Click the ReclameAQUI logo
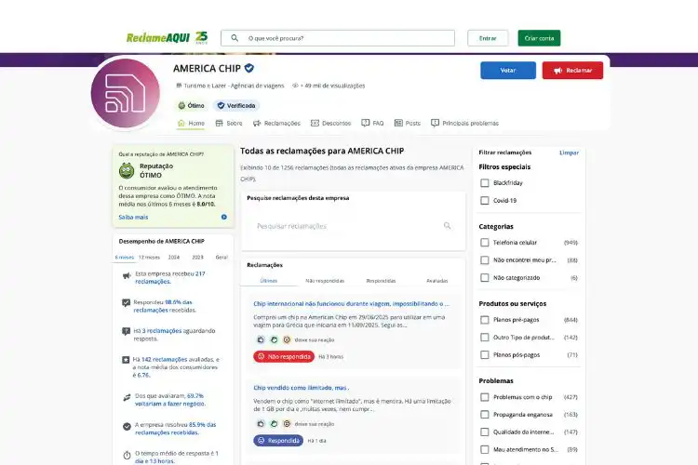The image size is (698, 465). [x=167, y=37]
